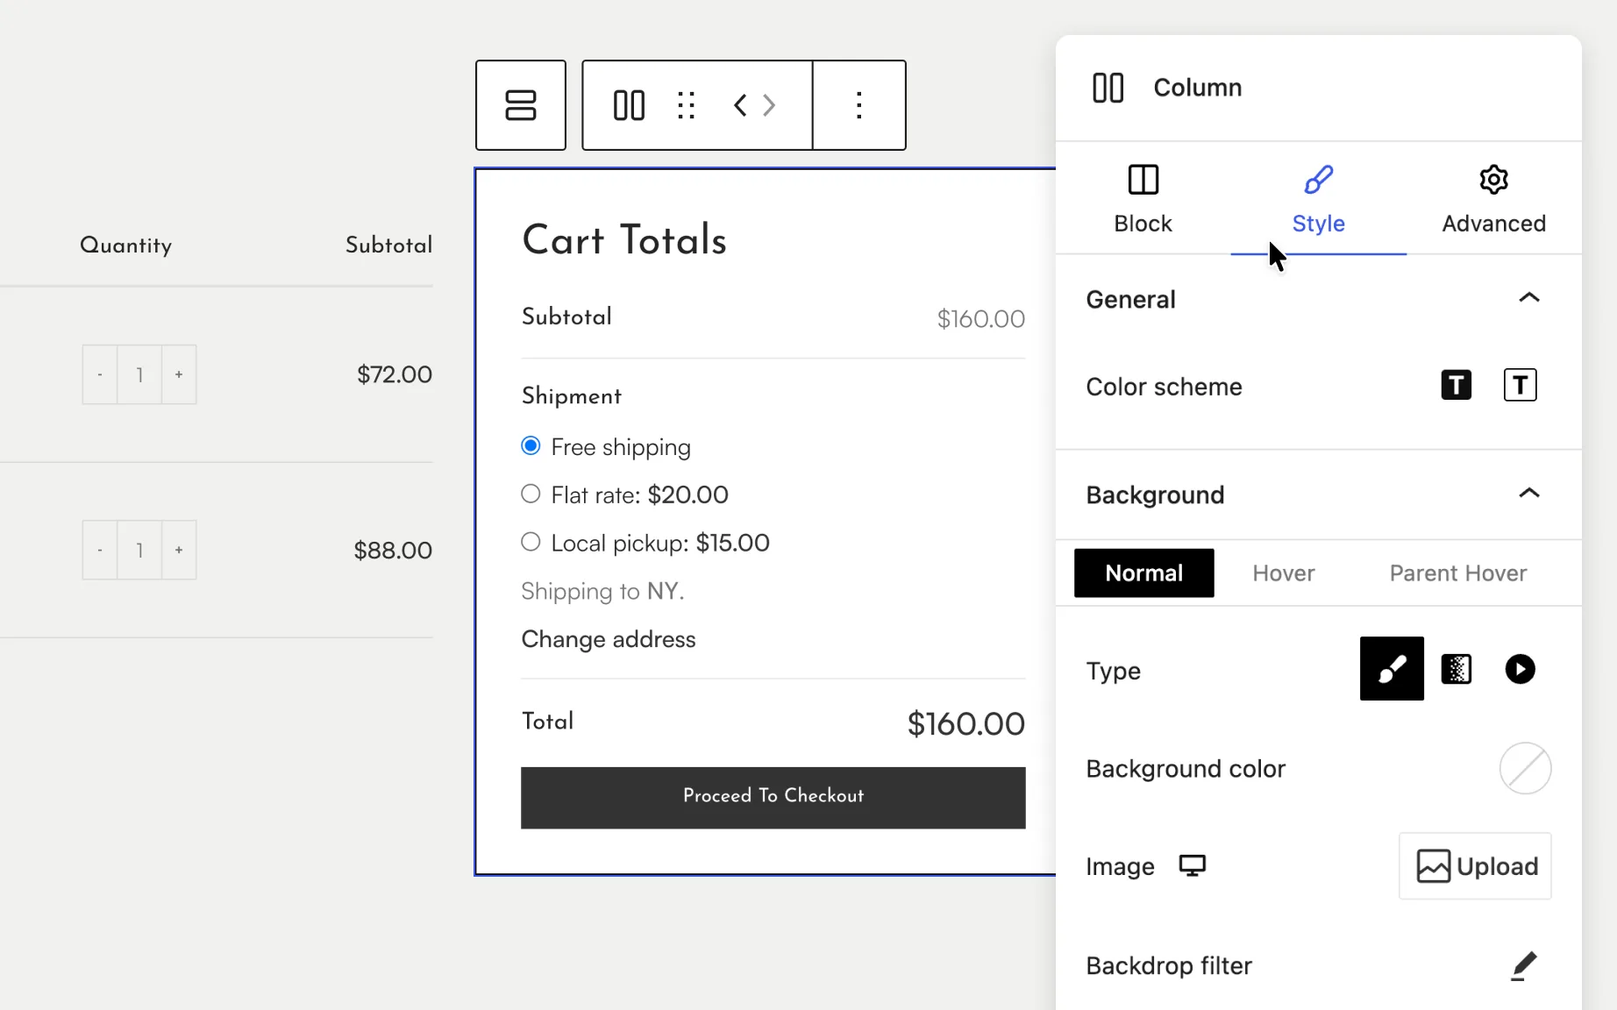The height and width of the screenshot is (1010, 1617).
Task: Click the drag handle dots icon
Action: [687, 105]
